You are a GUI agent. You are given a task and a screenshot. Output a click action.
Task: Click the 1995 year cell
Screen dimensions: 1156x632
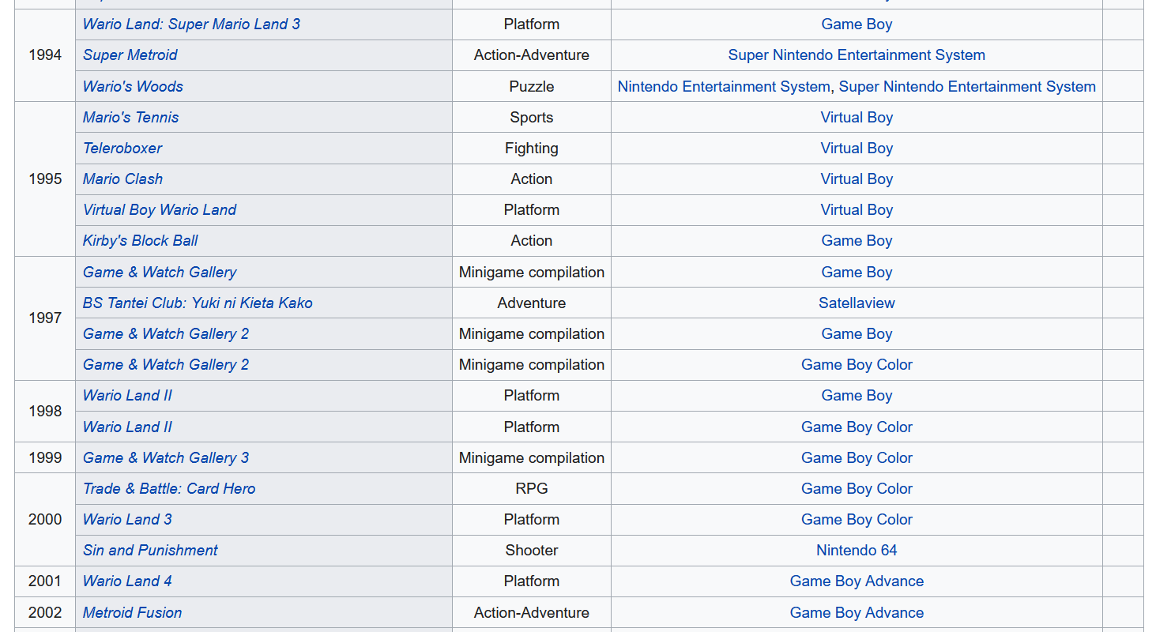click(x=45, y=179)
